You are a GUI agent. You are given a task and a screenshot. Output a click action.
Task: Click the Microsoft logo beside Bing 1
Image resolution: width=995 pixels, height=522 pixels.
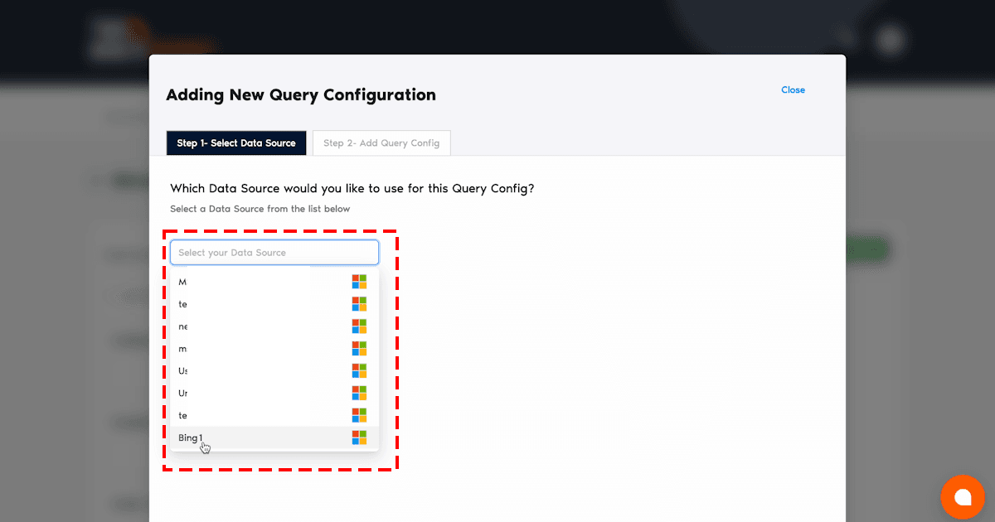click(359, 437)
